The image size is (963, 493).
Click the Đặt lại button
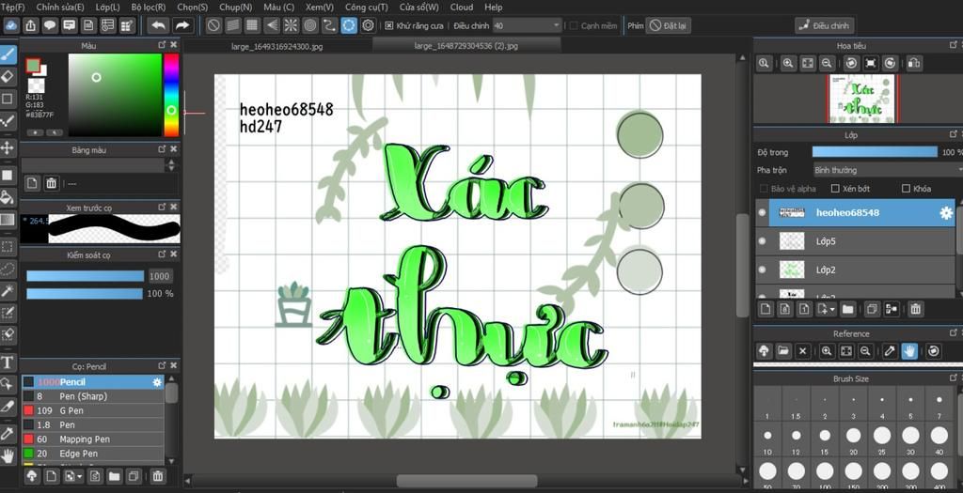[669, 25]
